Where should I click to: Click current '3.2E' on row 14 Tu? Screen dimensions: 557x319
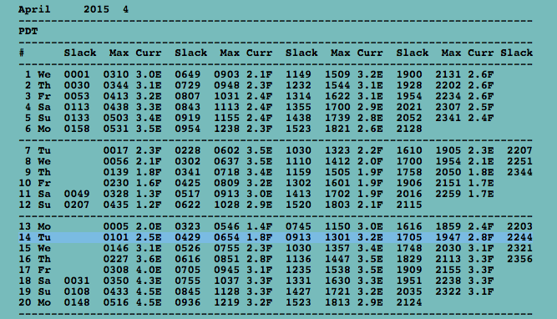[x=370, y=237]
